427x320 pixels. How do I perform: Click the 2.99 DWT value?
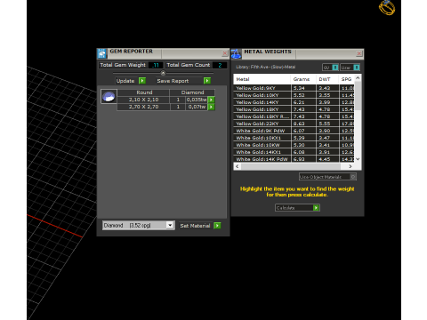point(325,102)
